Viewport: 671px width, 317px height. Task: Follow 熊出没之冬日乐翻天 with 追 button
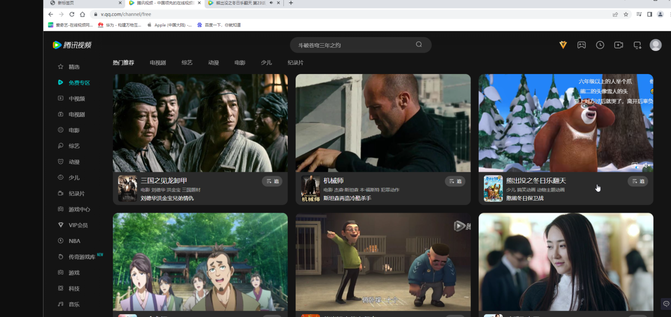click(x=638, y=181)
